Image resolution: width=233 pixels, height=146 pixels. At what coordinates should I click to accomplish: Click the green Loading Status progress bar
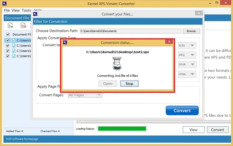click(122, 129)
